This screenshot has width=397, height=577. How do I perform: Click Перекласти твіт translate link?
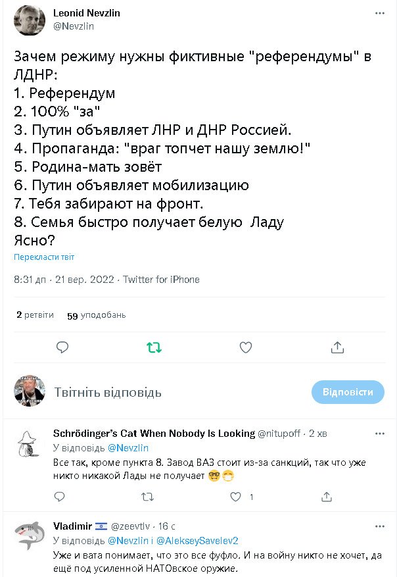coord(44,257)
